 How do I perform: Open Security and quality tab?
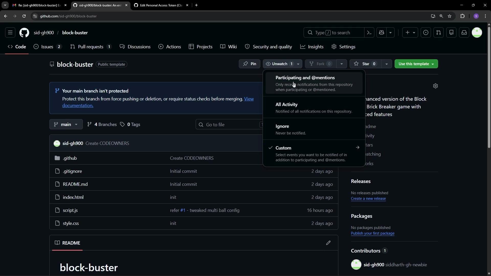[268, 47]
